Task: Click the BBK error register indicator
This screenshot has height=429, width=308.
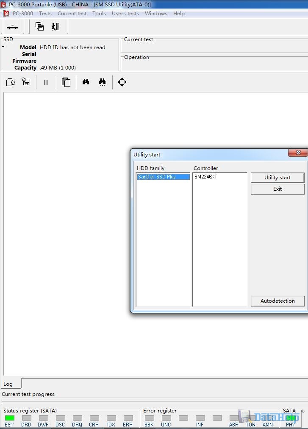Action: pos(150,418)
